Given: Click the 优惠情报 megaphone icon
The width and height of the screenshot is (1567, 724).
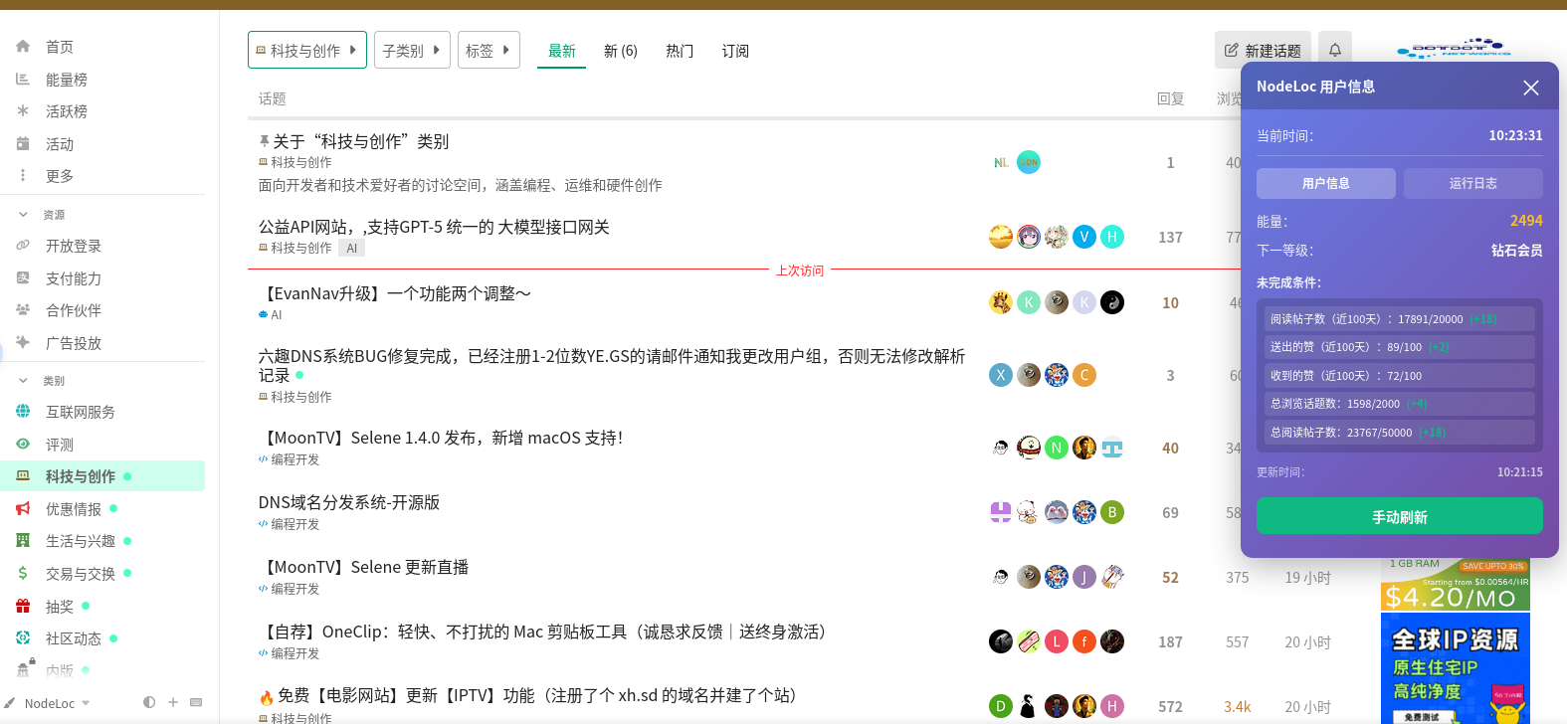Looking at the screenshot, I should [23, 509].
